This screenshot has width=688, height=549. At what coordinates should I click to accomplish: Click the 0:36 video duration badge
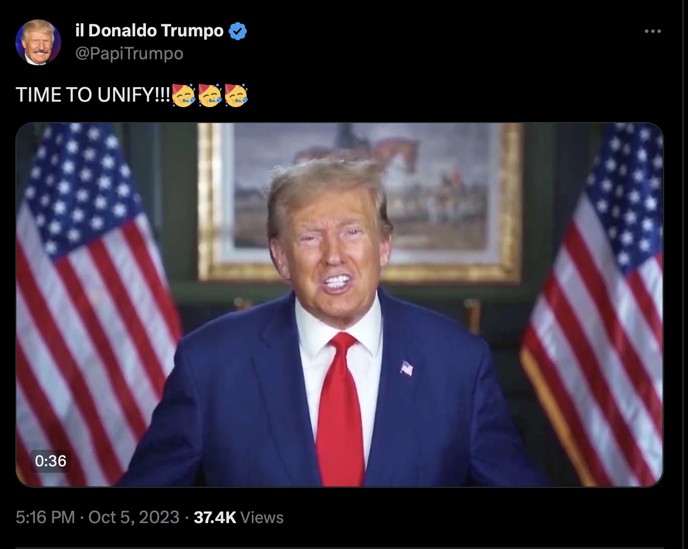pyautogui.click(x=51, y=461)
